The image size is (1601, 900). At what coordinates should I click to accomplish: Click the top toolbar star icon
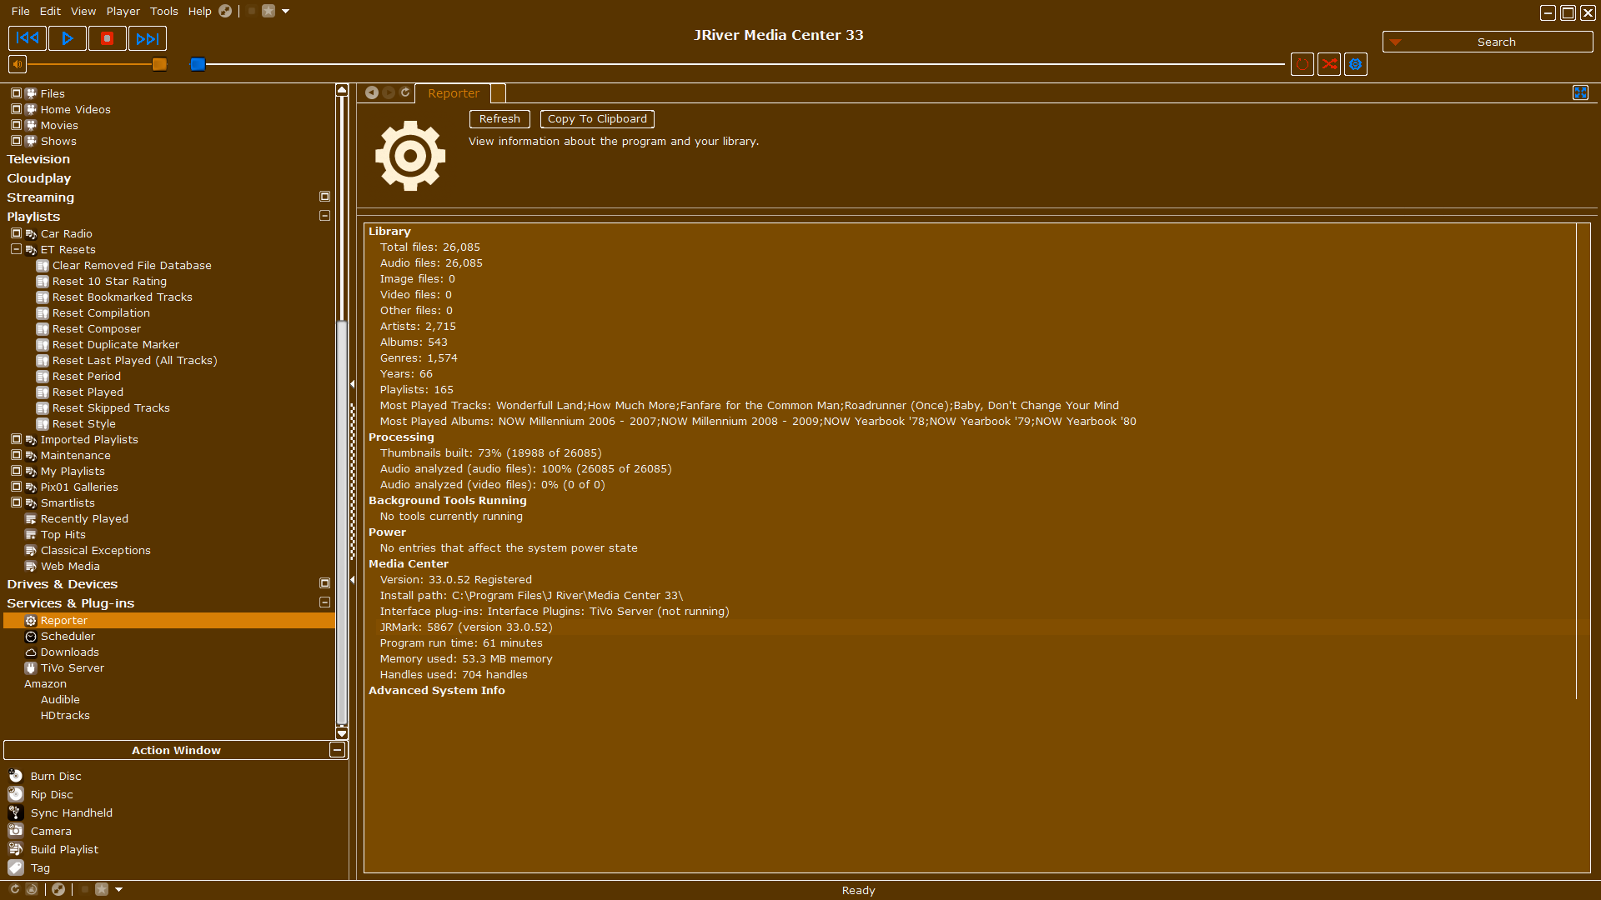pyautogui.click(x=269, y=11)
